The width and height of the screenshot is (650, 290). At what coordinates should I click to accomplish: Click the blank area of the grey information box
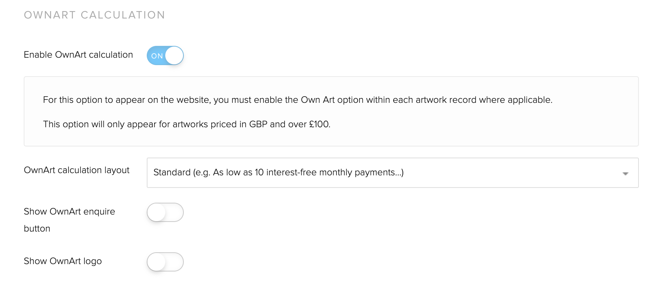tap(482, 126)
